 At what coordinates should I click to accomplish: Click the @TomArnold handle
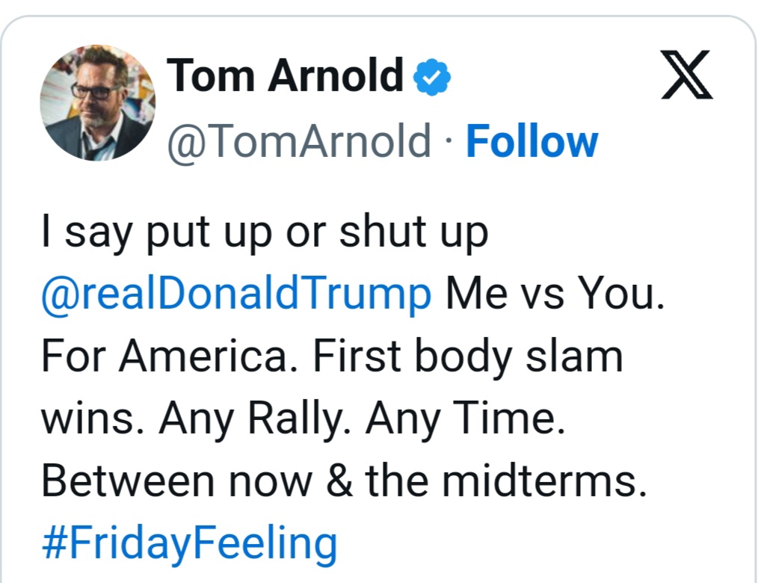click(299, 142)
